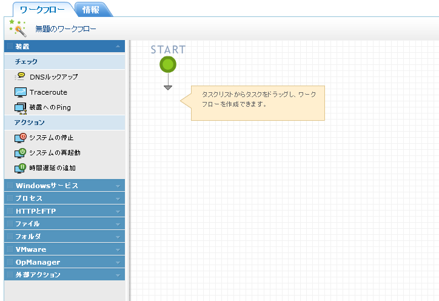Switch to the 情報 tab
Screen dimensions: 439x301
point(93,9)
